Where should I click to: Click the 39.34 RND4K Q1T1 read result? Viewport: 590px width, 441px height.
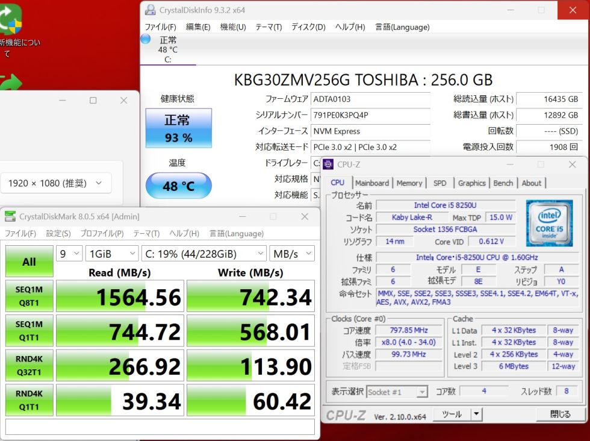click(x=120, y=400)
